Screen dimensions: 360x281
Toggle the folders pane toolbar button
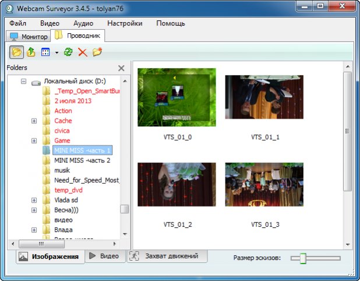[16, 52]
